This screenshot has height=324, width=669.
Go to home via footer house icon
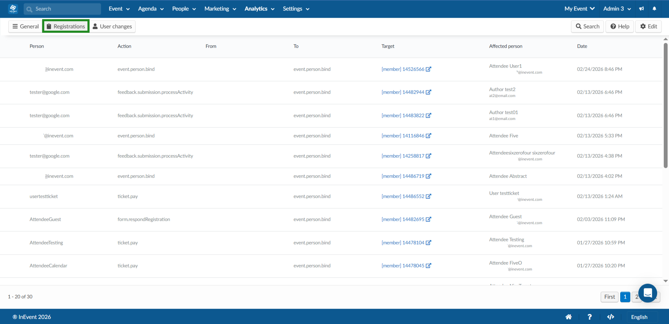pos(569,317)
